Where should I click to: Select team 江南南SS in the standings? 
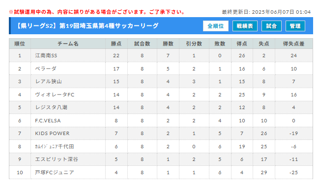tap(46, 55)
